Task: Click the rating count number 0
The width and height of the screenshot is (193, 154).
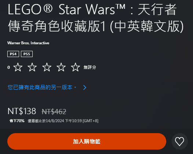Action: click(8, 67)
